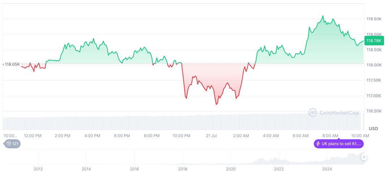Click the USD currency label
This screenshot has width=388, height=173.
(373, 129)
